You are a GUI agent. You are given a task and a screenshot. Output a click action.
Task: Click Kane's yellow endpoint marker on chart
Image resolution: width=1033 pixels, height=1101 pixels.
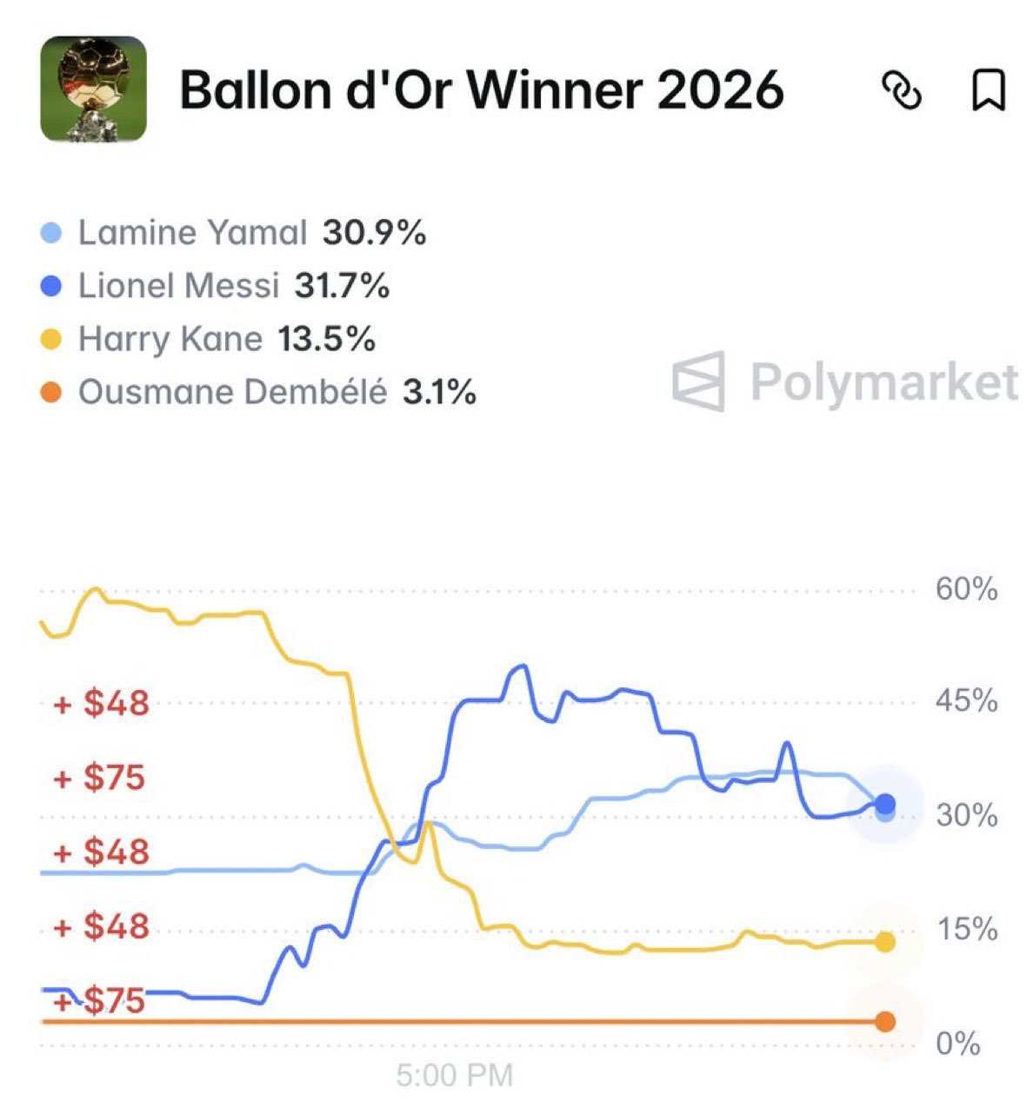click(885, 942)
